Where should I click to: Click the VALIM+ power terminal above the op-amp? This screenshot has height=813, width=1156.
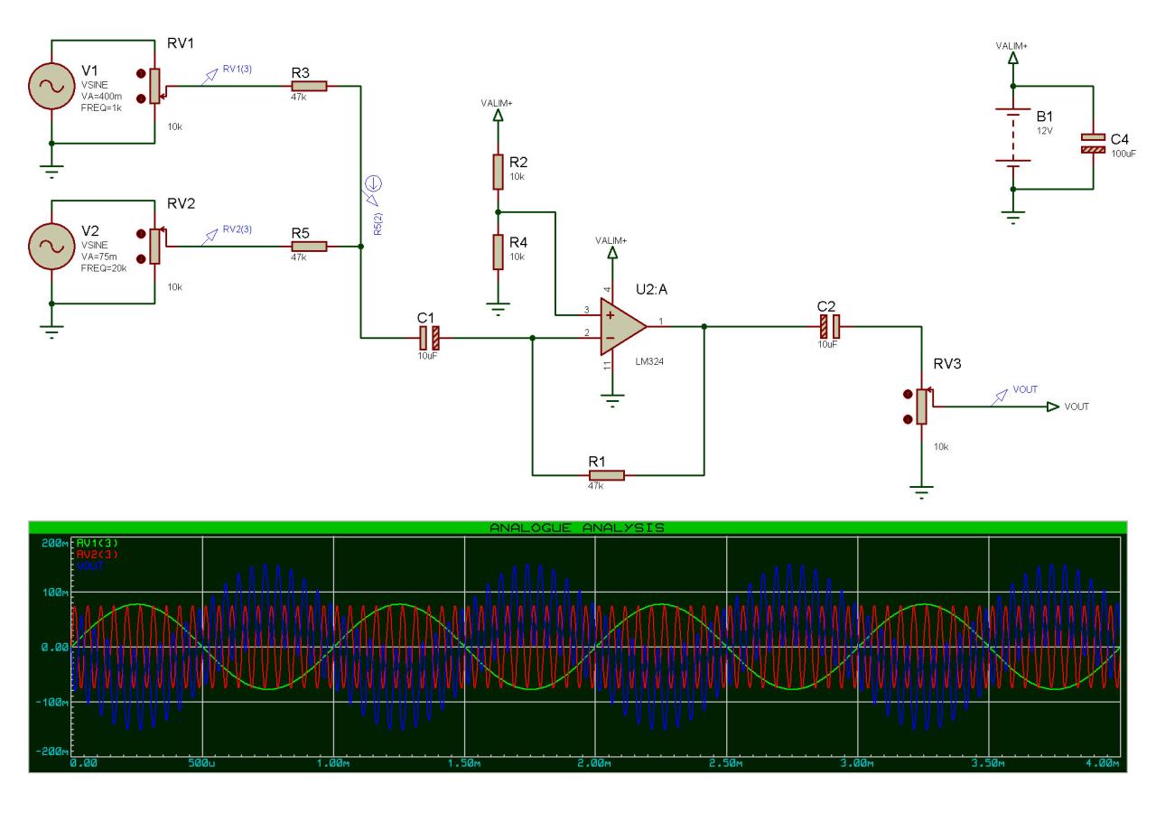(613, 252)
